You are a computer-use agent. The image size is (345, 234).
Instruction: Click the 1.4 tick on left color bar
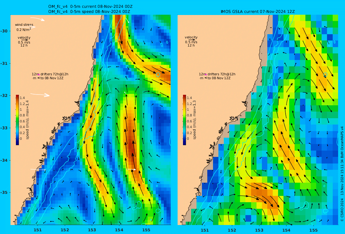(x=22, y=98)
